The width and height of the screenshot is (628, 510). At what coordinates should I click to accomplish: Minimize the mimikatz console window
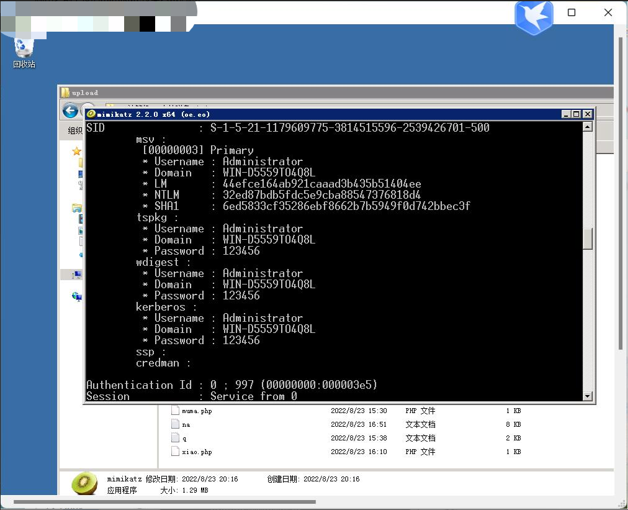[x=566, y=114]
